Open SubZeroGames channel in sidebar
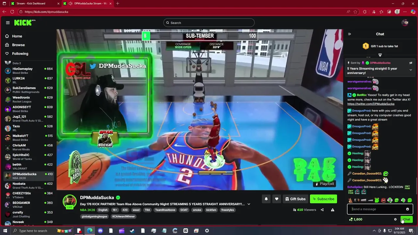Image resolution: width=418 pixels, height=235 pixels. (x=29, y=90)
